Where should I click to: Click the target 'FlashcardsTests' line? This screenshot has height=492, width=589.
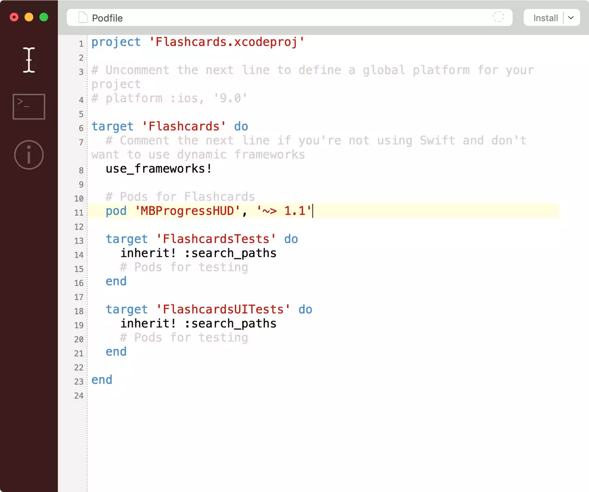pos(202,239)
